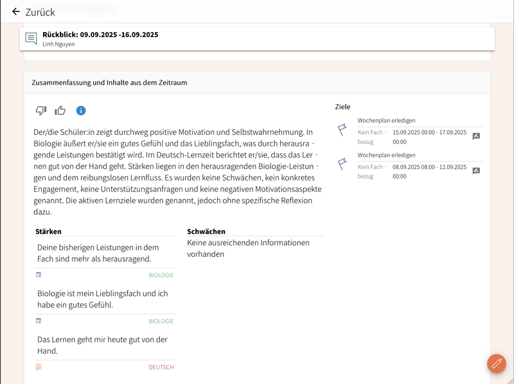The width and height of the screenshot is (514, 384).
Task: Open the orange edit button bottom right
Action: [x=495, y=363]
